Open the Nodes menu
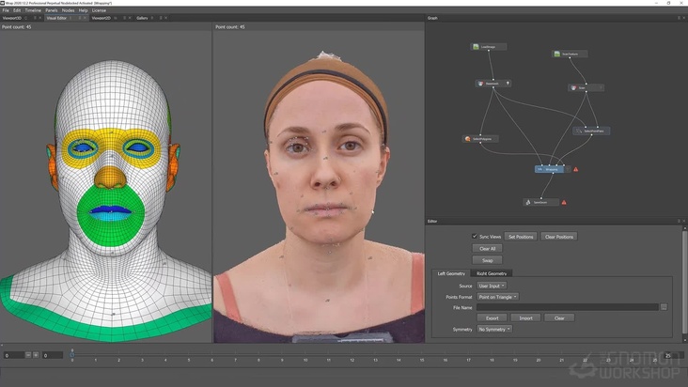The image size is (688, 387). [68, 10]
